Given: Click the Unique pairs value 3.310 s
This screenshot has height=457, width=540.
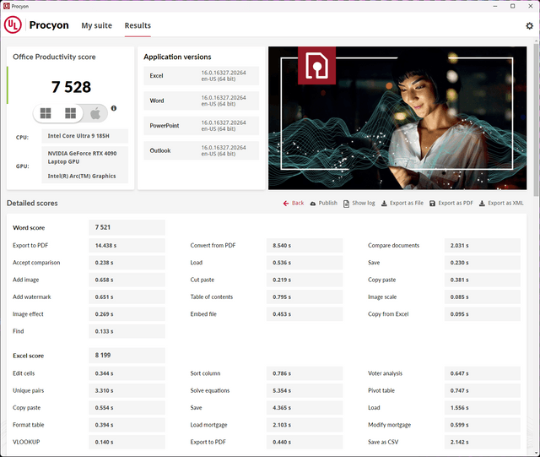Looking at the screenshot, I should click(x=127, y=391).
